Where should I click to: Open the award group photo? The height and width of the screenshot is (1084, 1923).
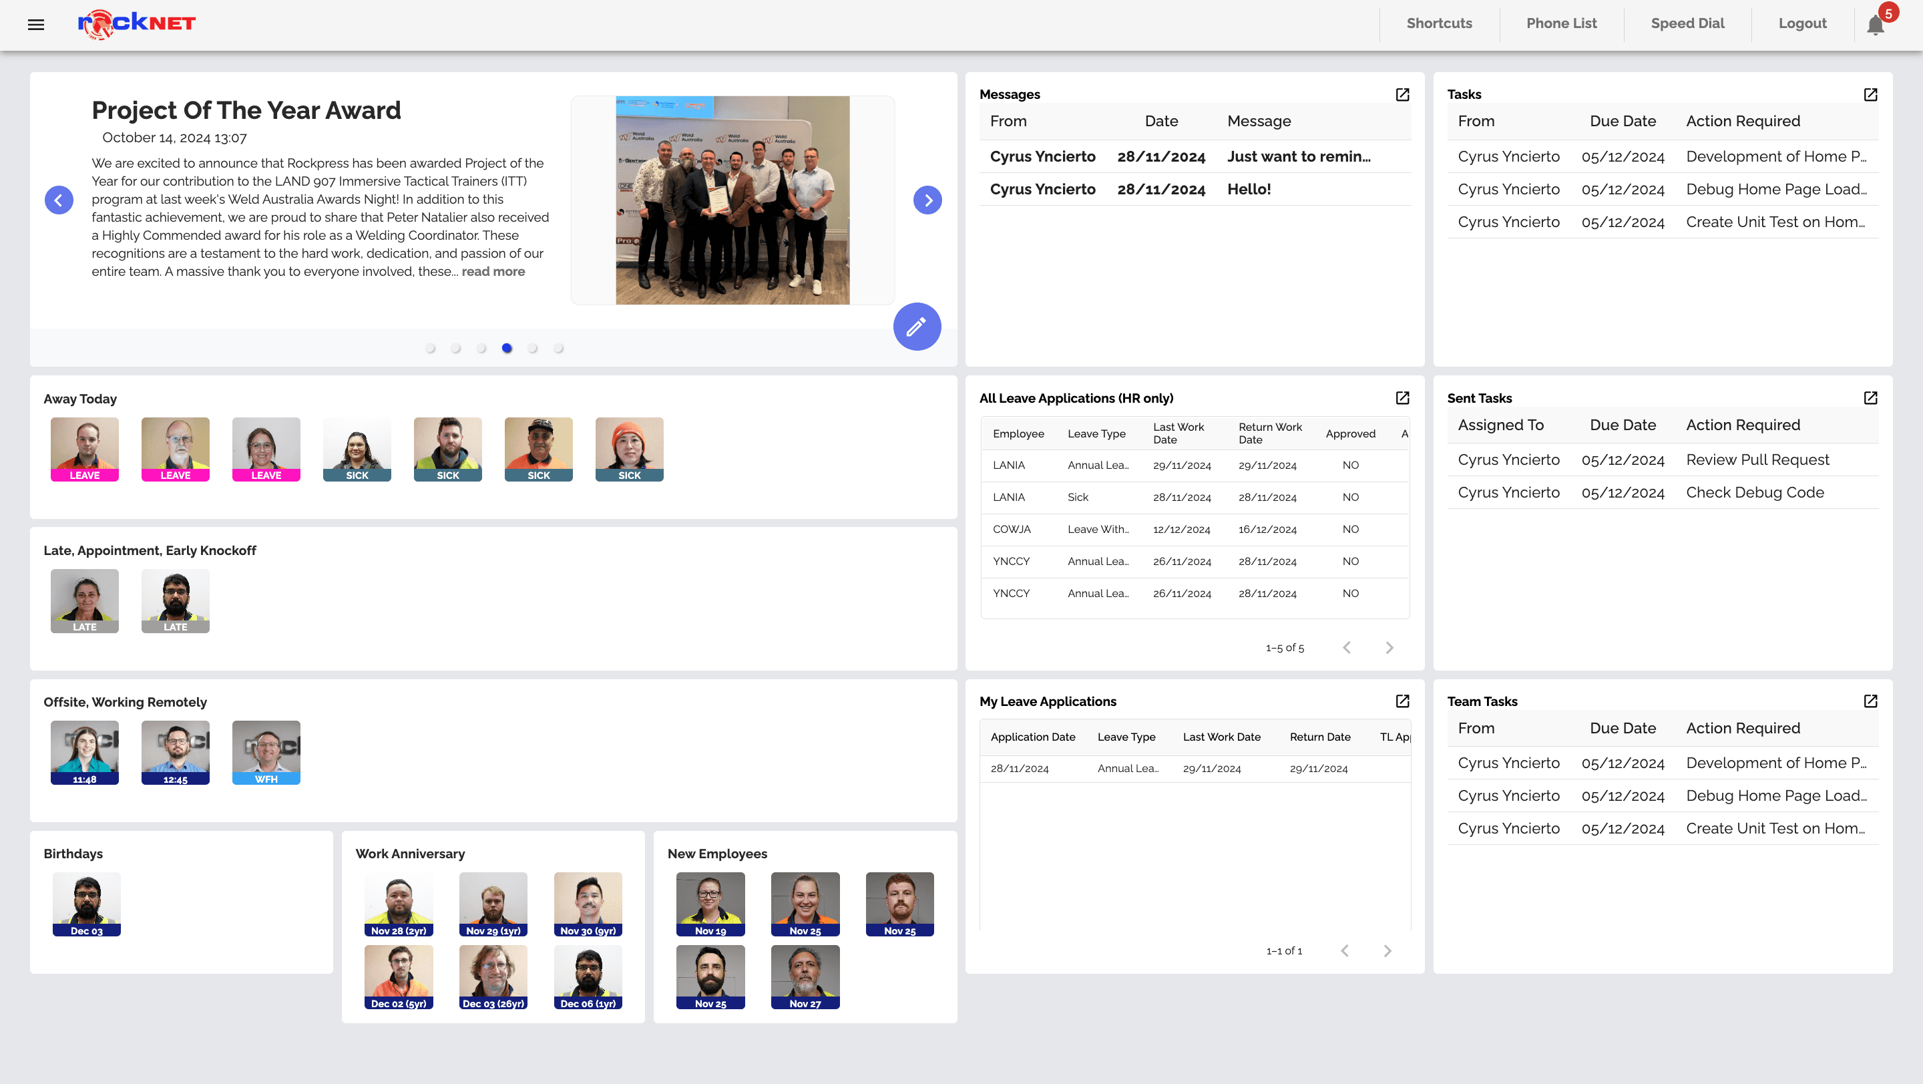(732, 200)
